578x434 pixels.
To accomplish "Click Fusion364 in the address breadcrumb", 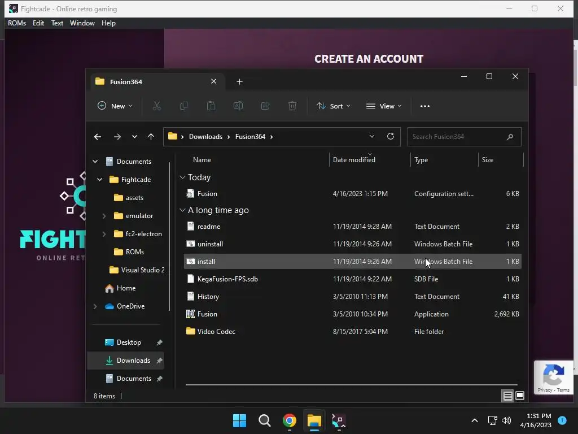I will (x=250, y=137).
